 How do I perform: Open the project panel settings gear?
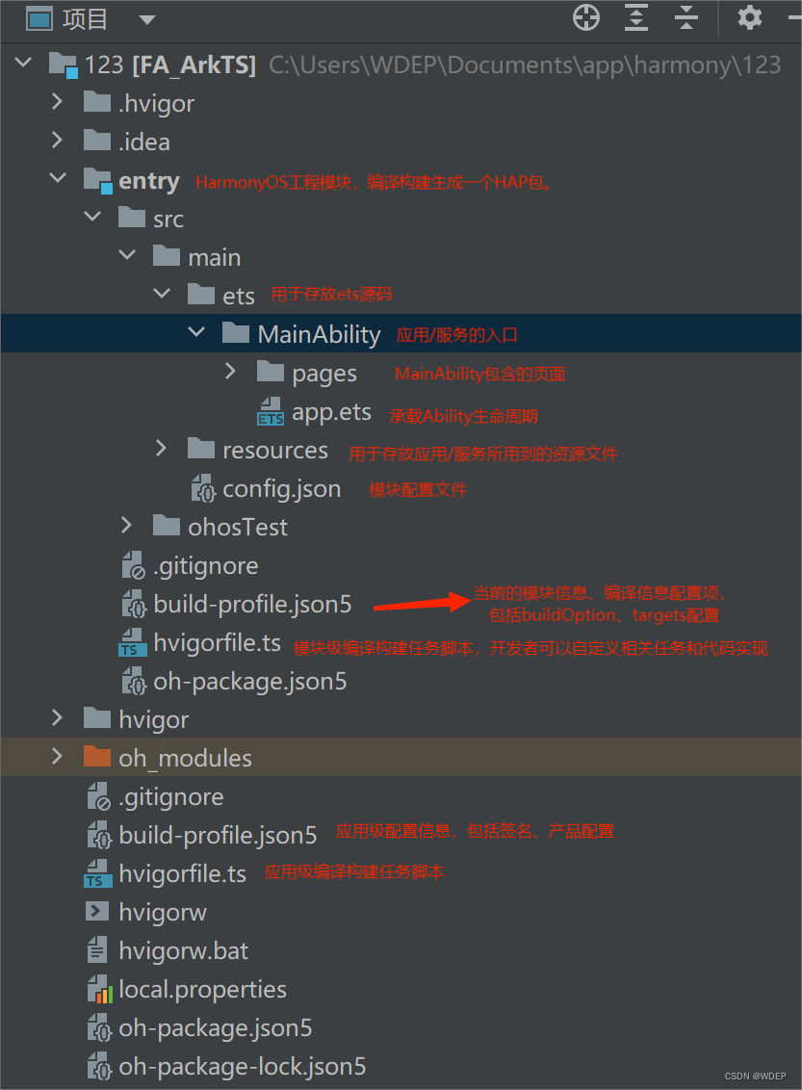(750, 17)
